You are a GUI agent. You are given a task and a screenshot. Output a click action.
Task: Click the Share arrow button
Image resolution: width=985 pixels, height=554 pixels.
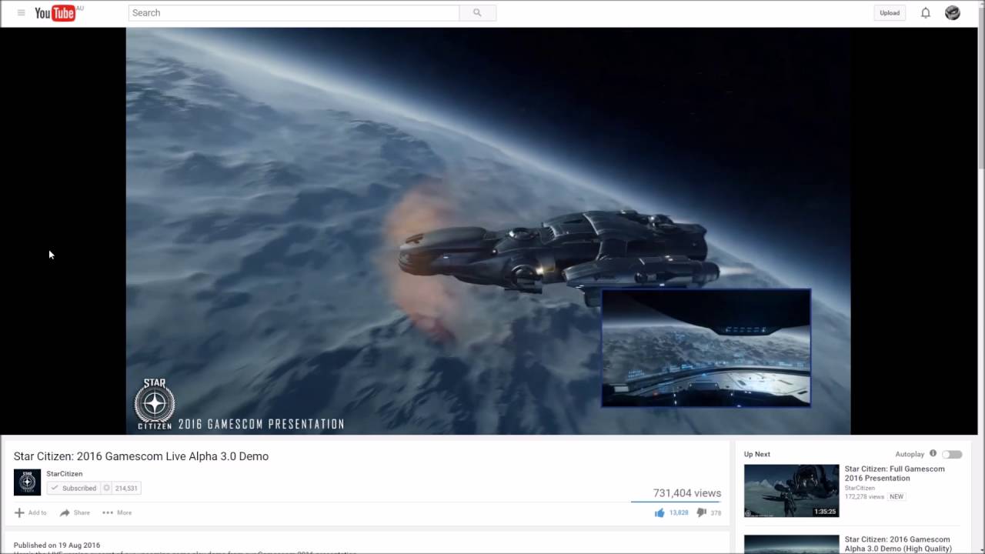pos(75,512)
